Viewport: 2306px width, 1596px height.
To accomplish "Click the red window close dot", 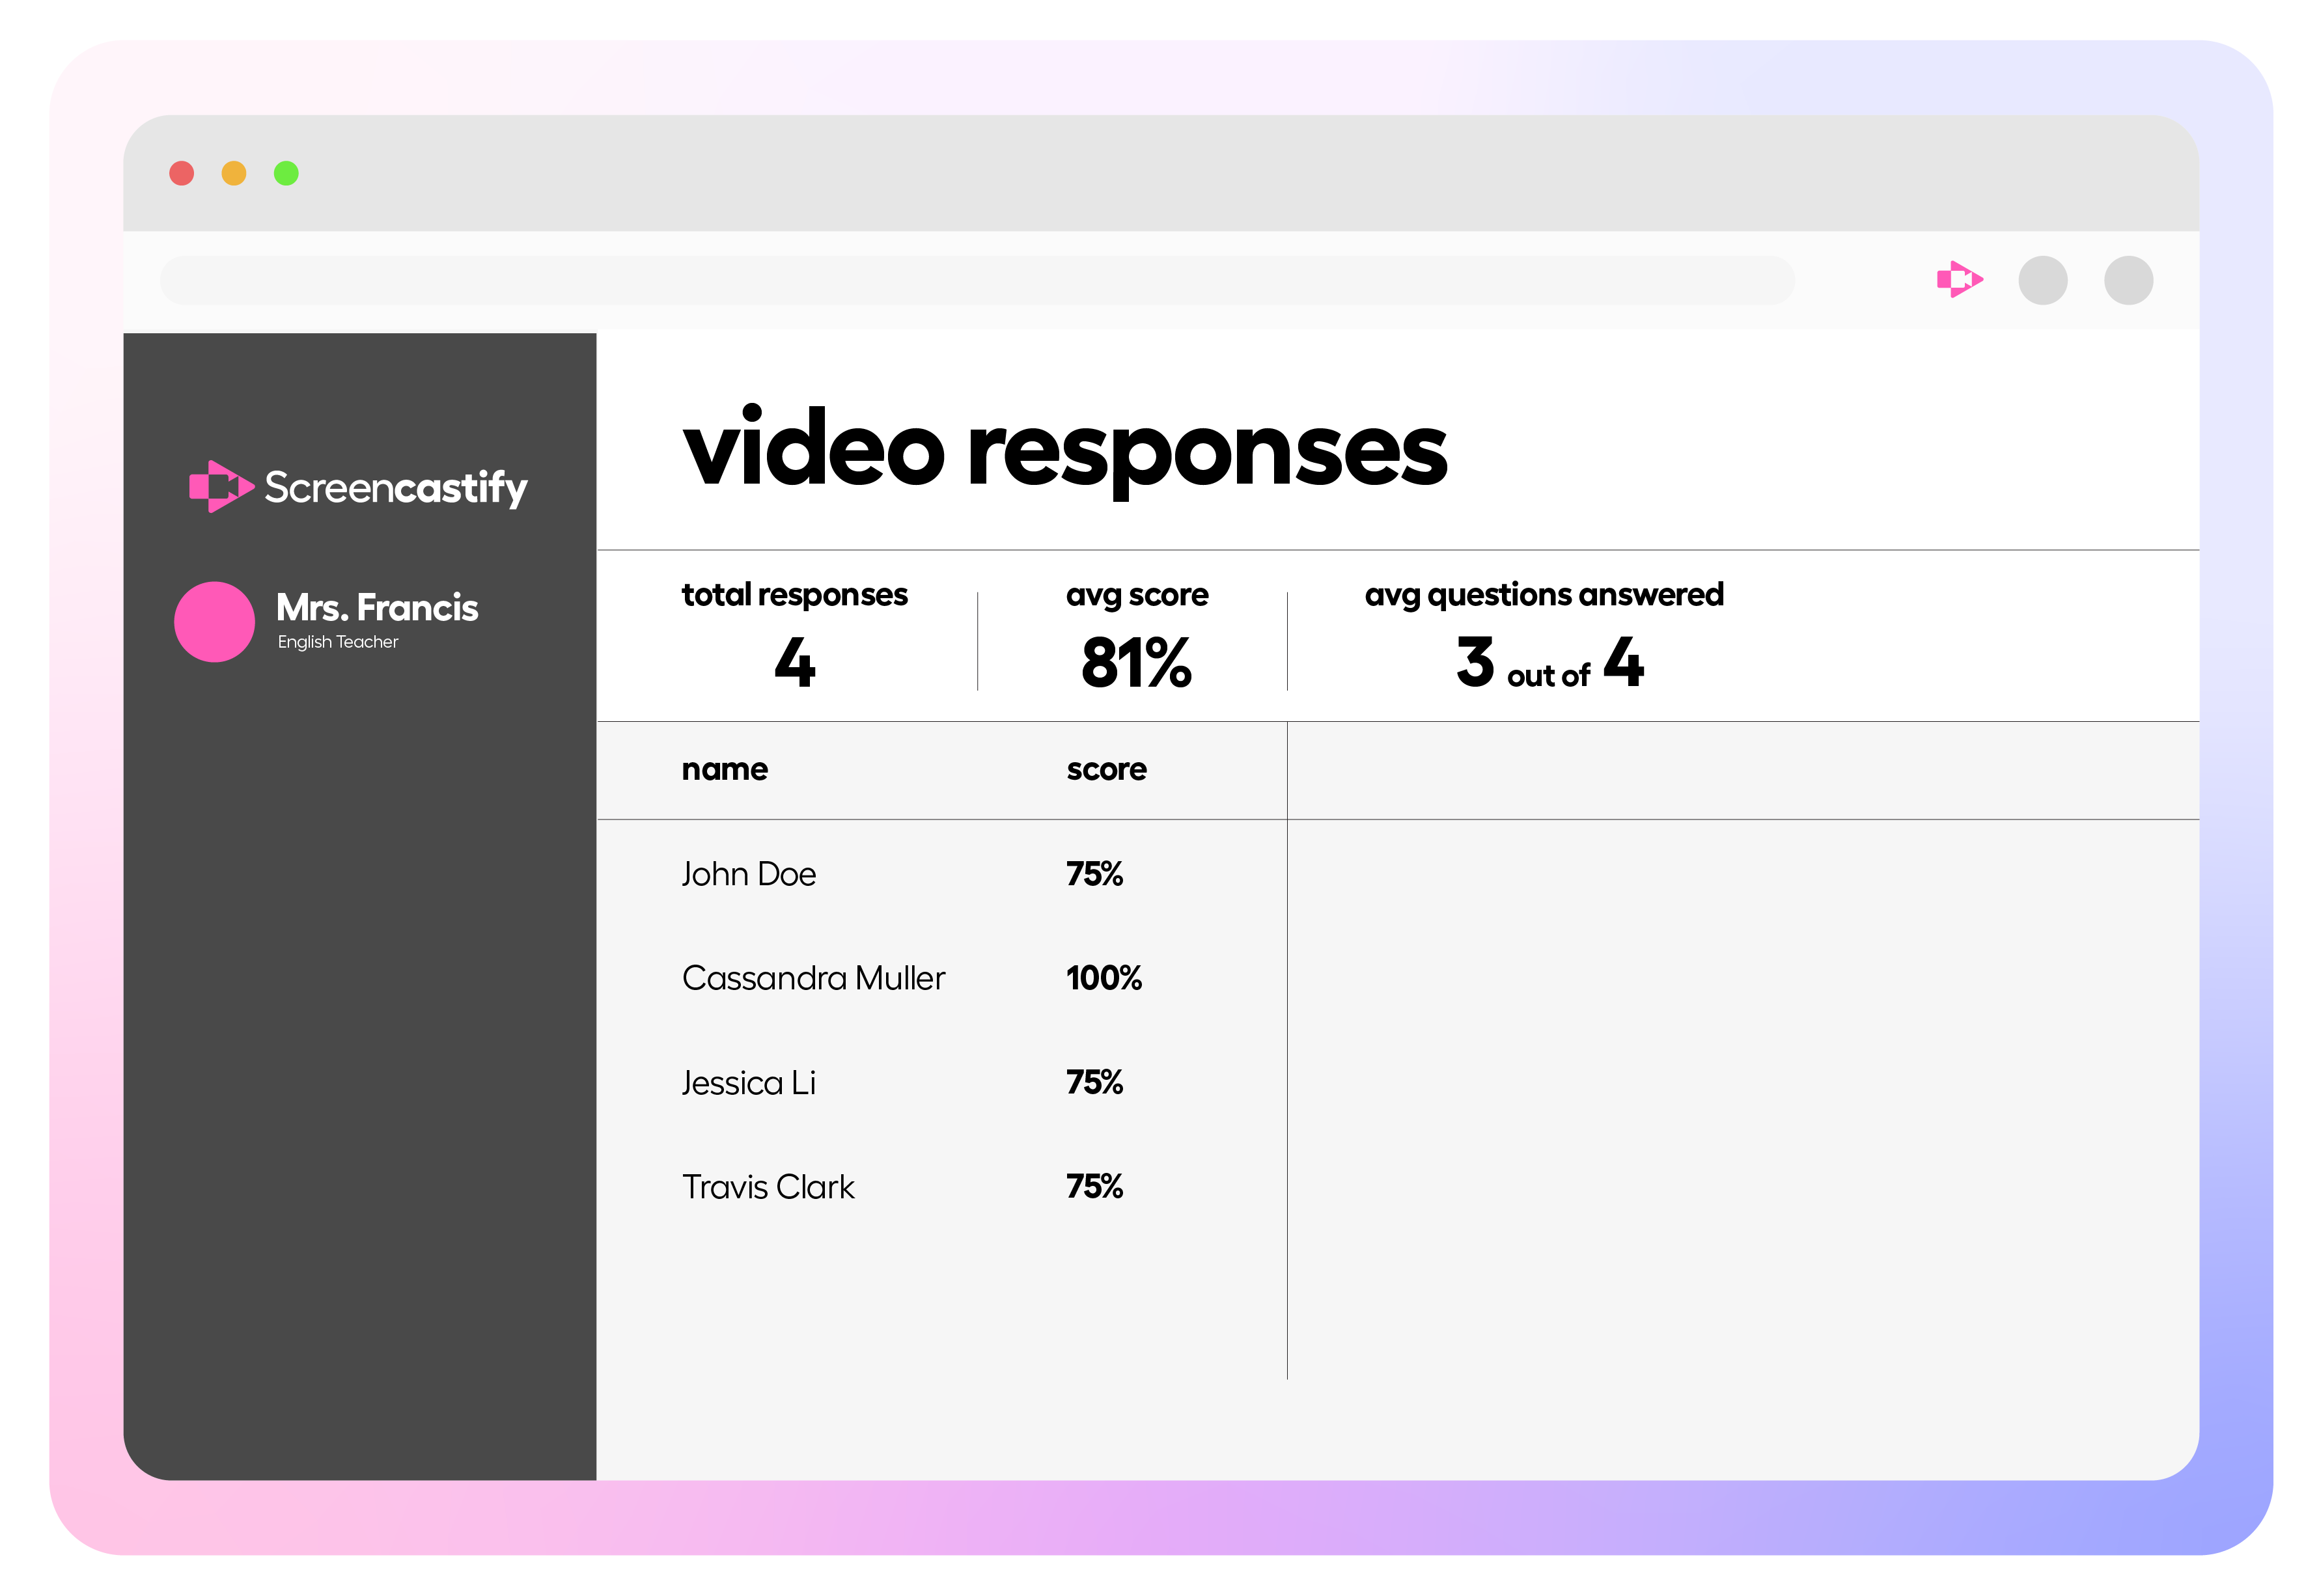I will point(181,173).
